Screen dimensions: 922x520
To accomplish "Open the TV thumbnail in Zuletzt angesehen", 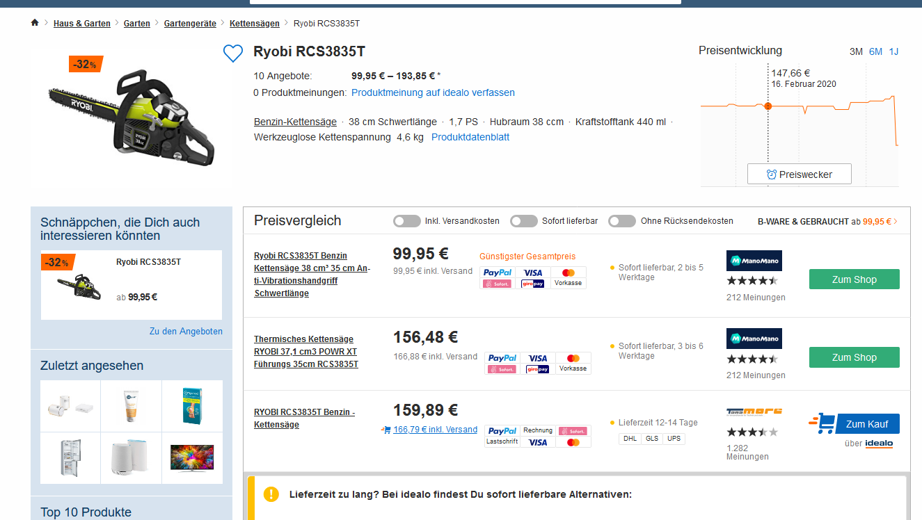I will [x=192, y=457].
